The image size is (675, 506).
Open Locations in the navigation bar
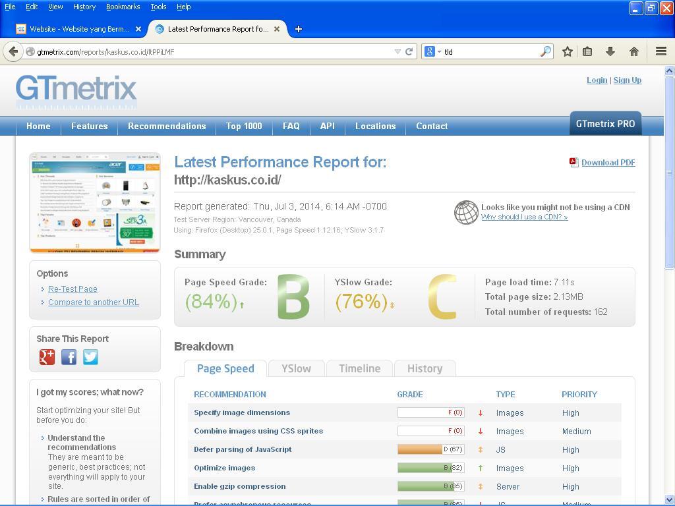375,126
